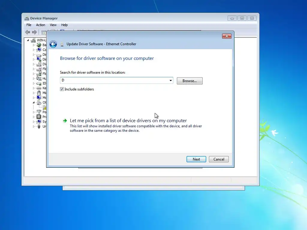Collapse the WIN-L root computer node
Viewport: 307px width, 230px height.
(28, 40)
